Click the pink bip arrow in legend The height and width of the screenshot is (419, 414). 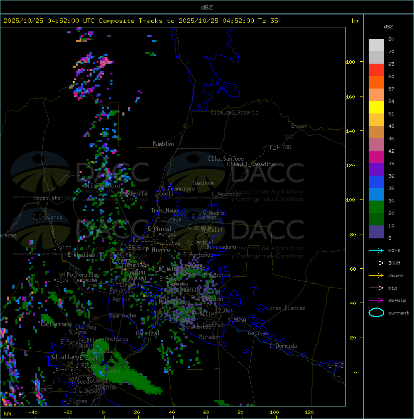376,288
